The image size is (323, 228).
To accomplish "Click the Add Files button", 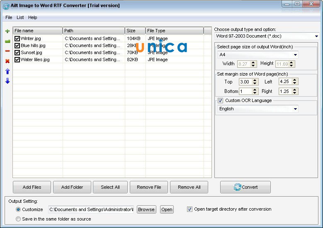I will pos(32,187).
